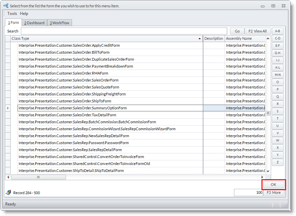Filter the list by the A-B letter button

(277, 31)
